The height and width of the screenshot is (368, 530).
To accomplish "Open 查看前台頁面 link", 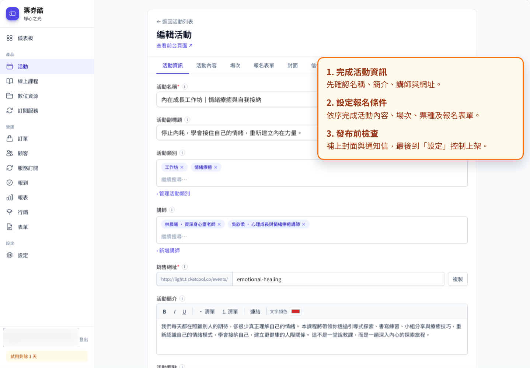I will pyautogui.click(x=174, y=46).
